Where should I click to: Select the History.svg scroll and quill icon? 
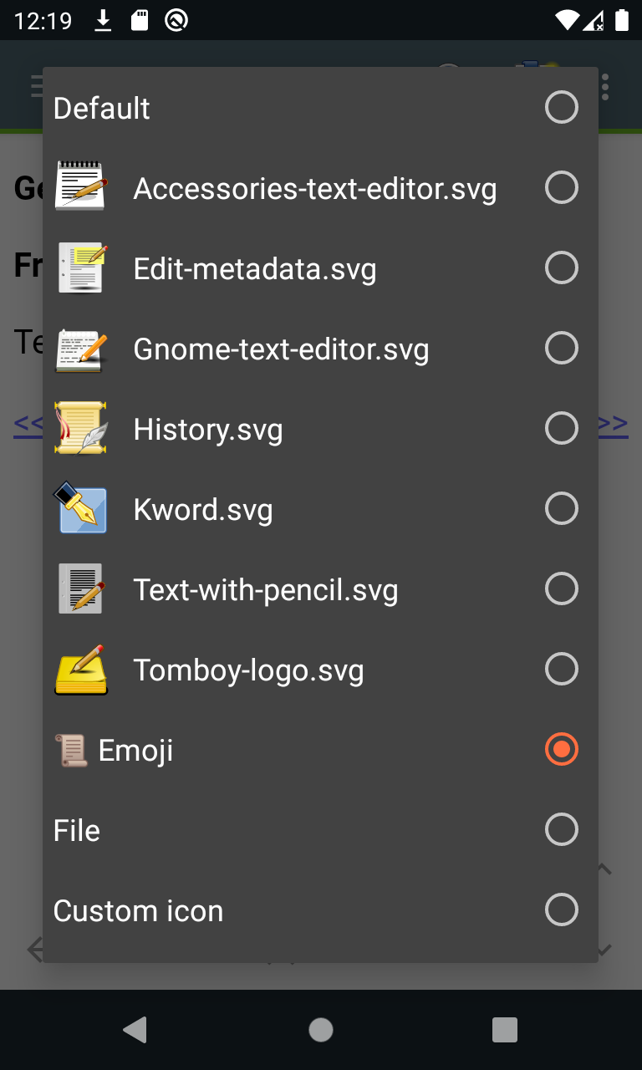pos(80,428)
